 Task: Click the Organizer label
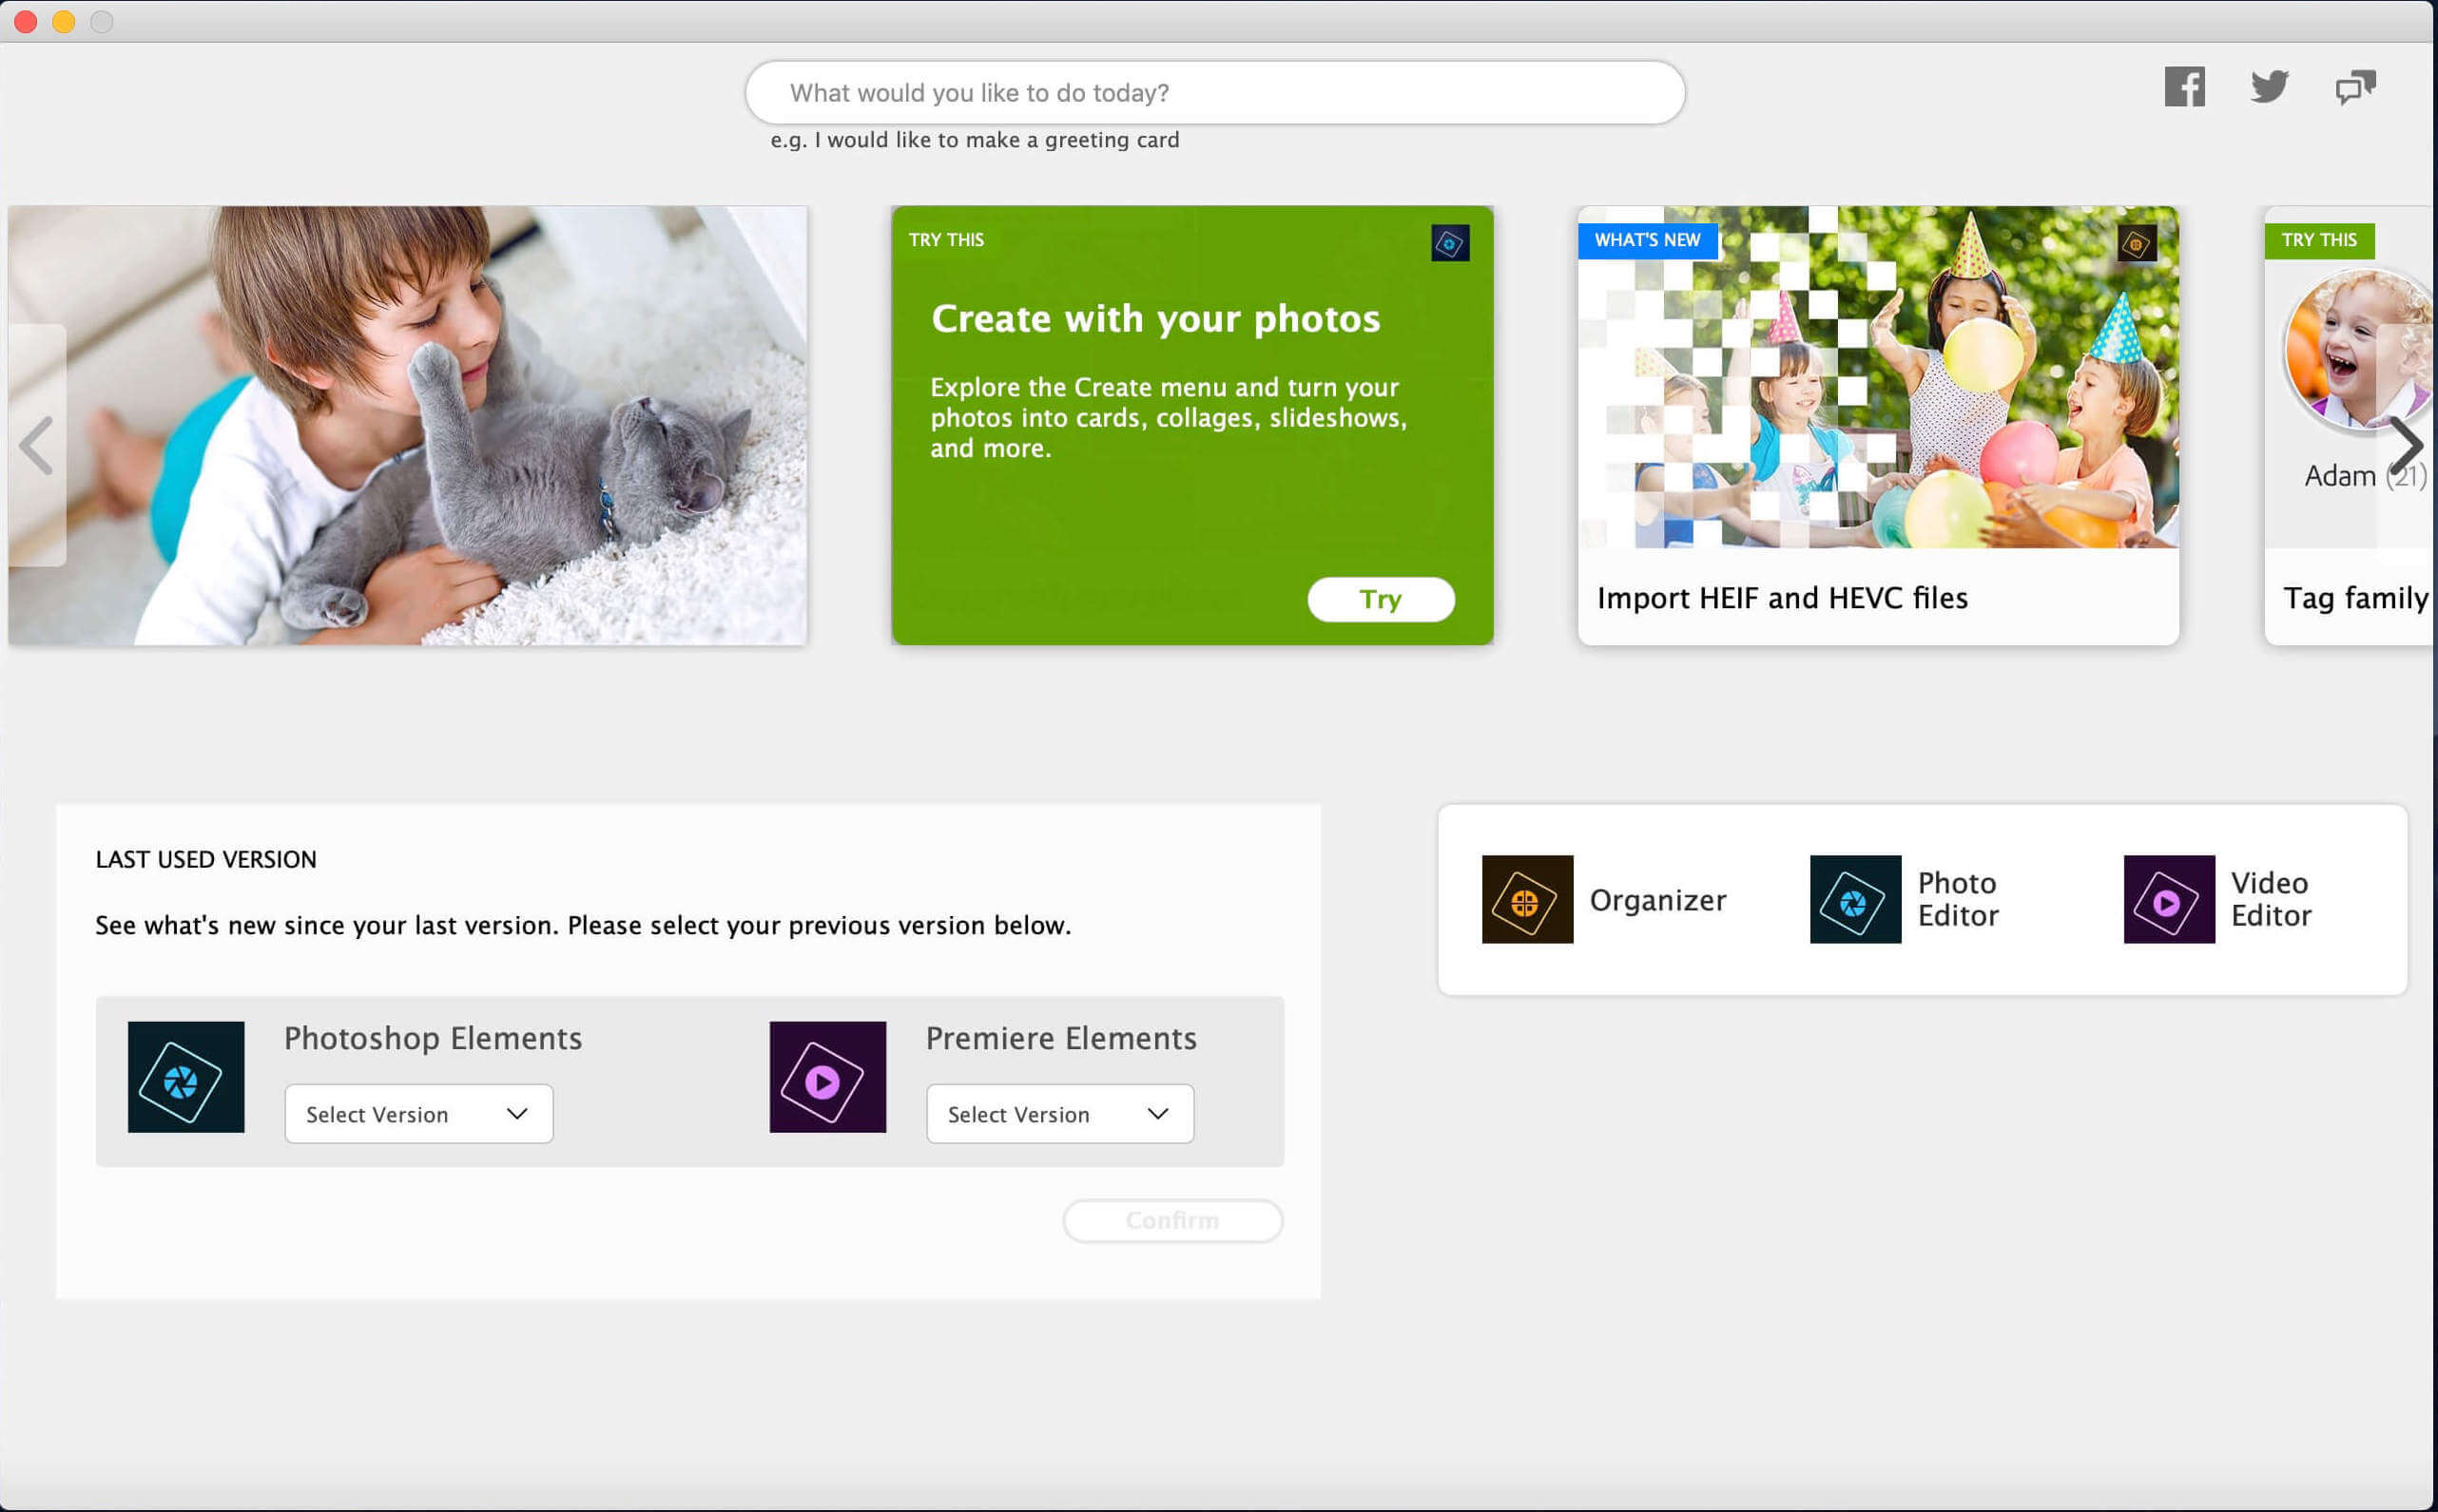coord(1657,900)
